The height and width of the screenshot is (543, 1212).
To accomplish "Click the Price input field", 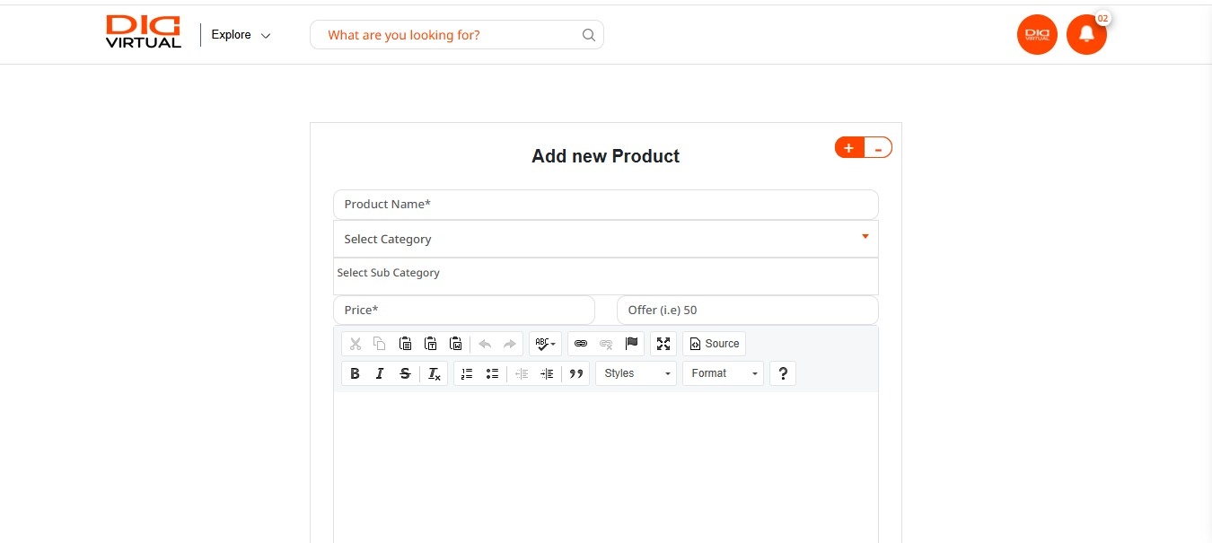I will click(463, 310).
